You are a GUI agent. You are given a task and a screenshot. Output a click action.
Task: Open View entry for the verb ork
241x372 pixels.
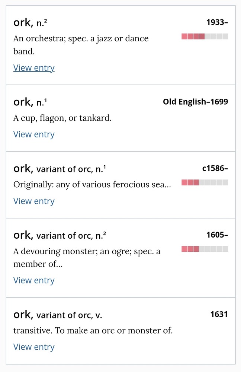pyautogui.click(x=34, y=347)
